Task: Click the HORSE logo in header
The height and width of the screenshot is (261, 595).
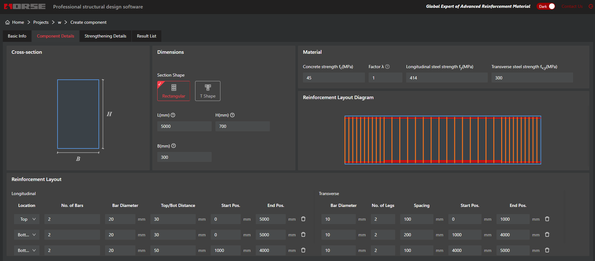Action: point(25,7)
